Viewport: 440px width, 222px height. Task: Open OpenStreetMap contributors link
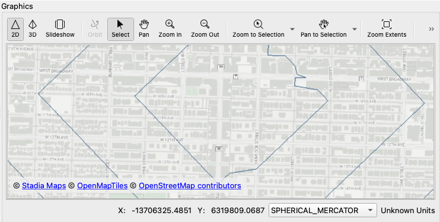(190, 185)
